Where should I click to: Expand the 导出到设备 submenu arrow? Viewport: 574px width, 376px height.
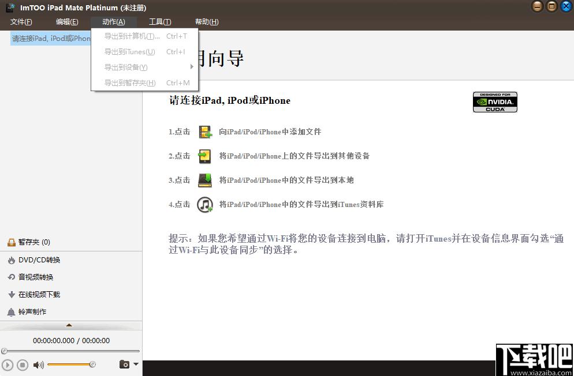(x=192, y=67)
